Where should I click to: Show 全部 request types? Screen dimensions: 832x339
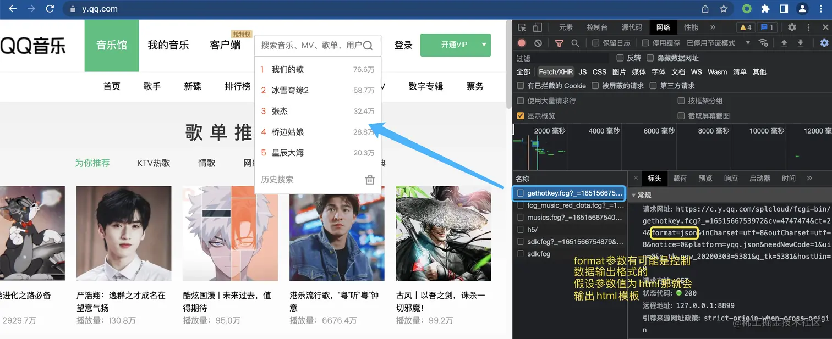tap(523, 72)
